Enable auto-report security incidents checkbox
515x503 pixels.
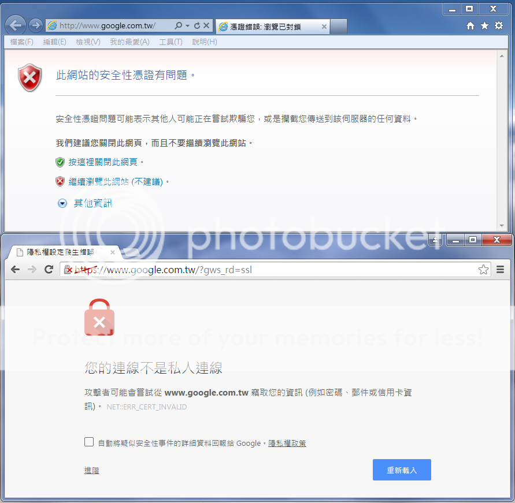pos(89,442)
